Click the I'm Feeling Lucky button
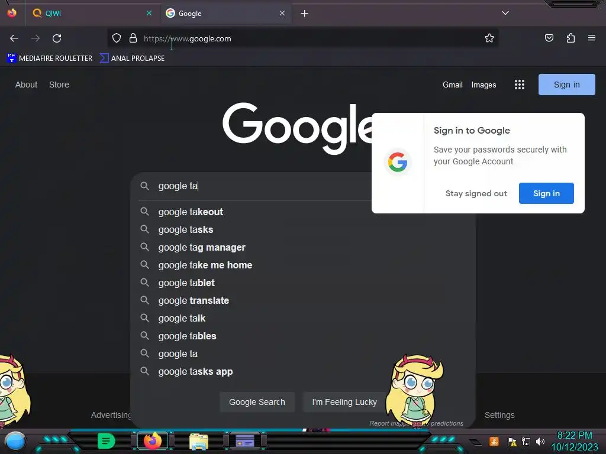 [344, 402]
